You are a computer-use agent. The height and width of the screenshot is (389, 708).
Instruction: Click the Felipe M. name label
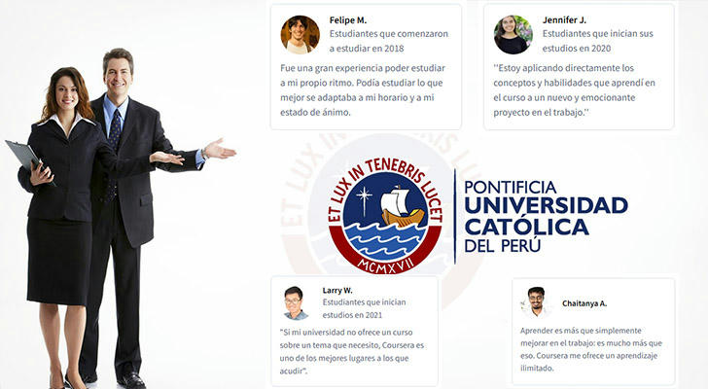pyautogui.click(x=348, y=20)
